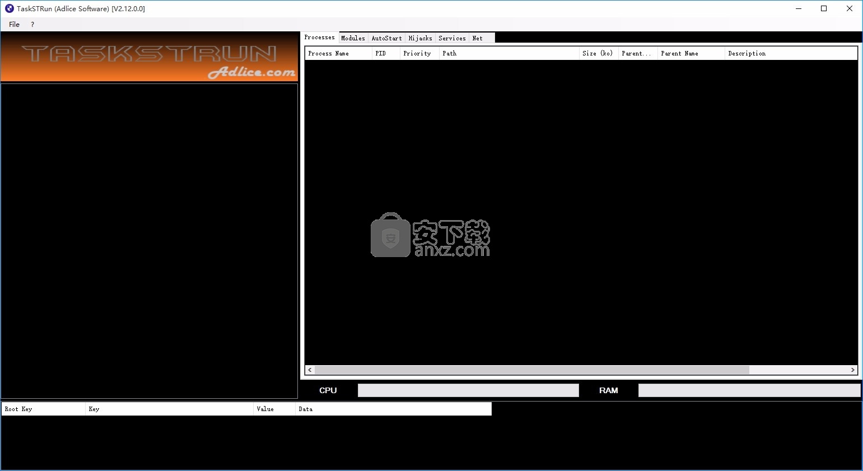Close the TaskSTRun window
863x471 pixels.
pos(850,8)
